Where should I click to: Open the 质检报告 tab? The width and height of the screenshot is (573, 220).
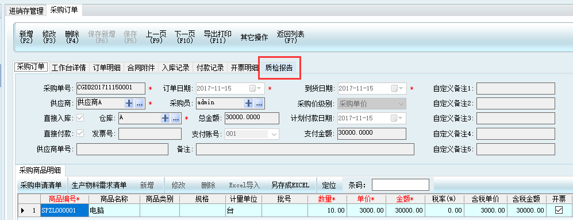(279, 68)
